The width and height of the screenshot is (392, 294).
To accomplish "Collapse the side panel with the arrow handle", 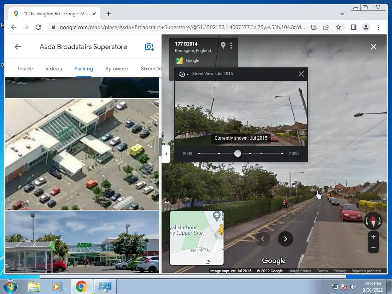I will 166,154.
